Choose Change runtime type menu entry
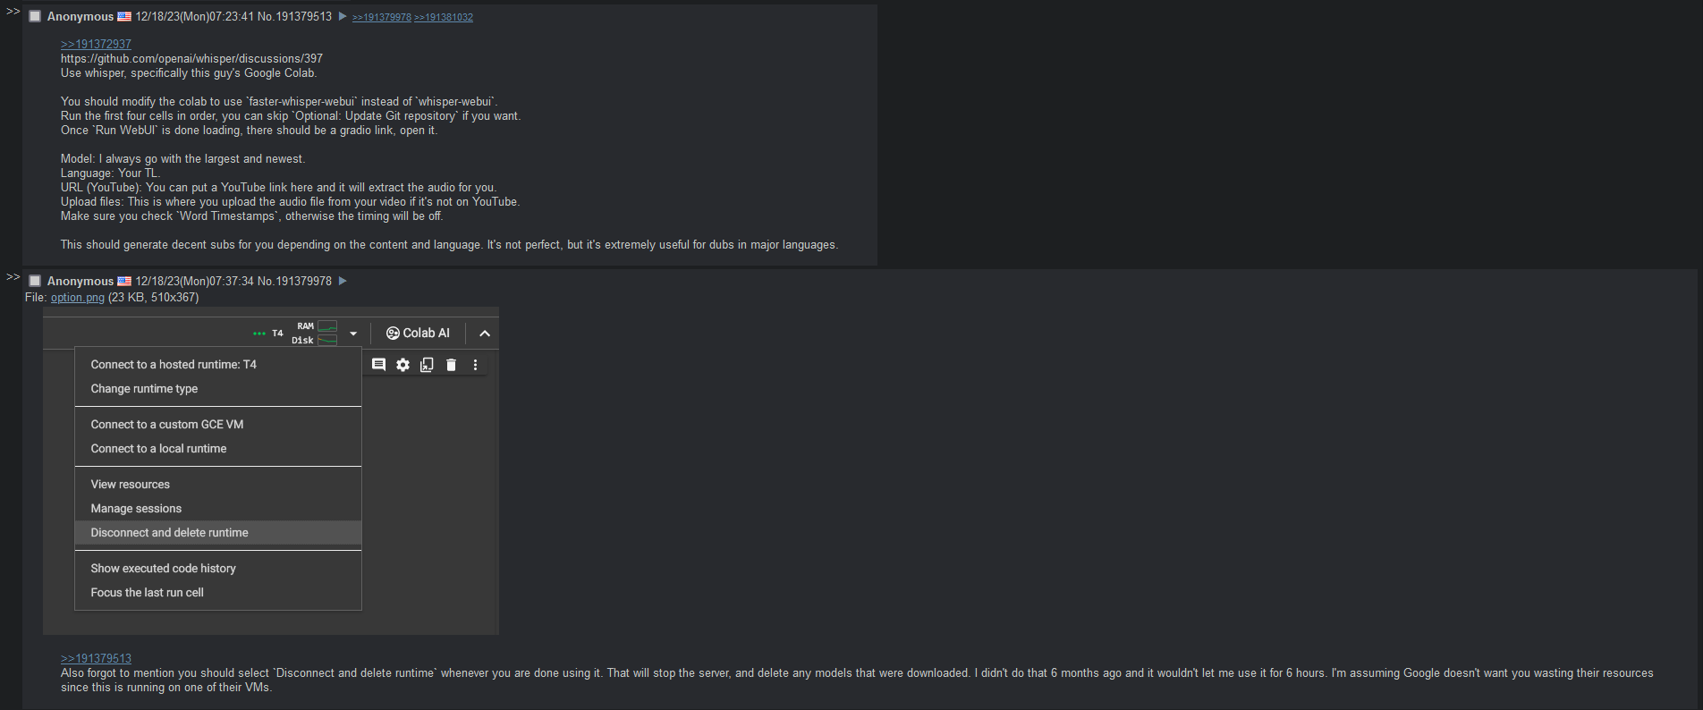Screen dimensions: 1703x710 coord(144,389)
